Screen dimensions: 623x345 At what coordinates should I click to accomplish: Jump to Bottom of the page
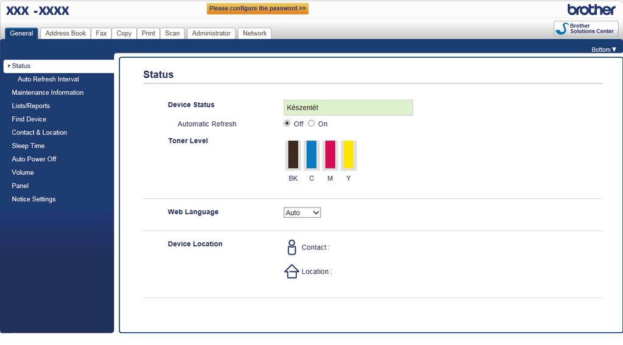click(604, 50)
